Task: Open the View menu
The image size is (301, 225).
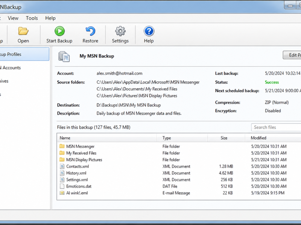Action: click(13, 18)
